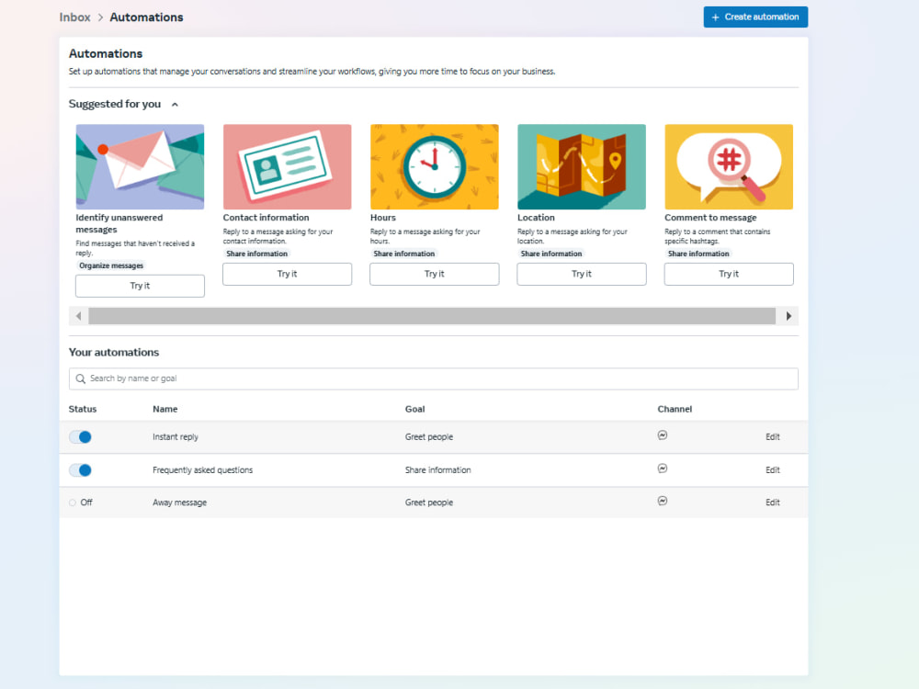Click the Organize messages tag
This screenshot has width=919, height=689.
111,265
